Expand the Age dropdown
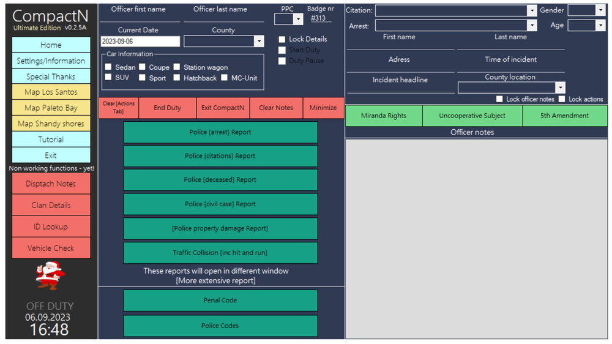612x344 pixels. point(600,25)
